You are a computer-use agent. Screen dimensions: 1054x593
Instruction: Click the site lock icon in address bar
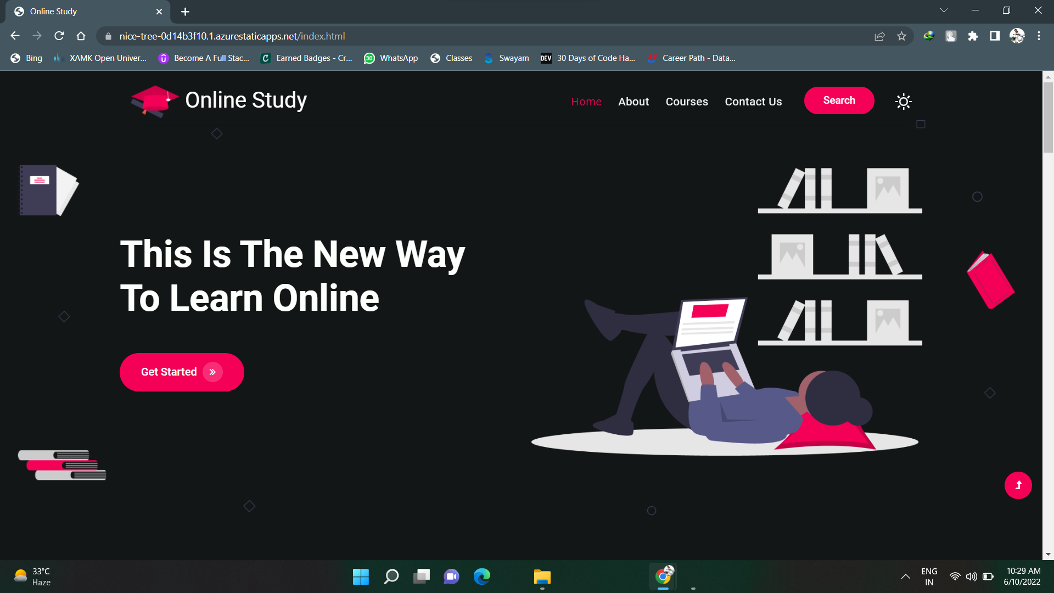coord(108,36)
